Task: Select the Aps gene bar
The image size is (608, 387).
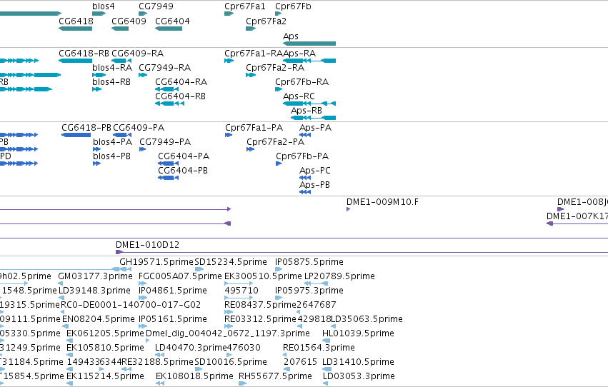Action: (309, 44)
